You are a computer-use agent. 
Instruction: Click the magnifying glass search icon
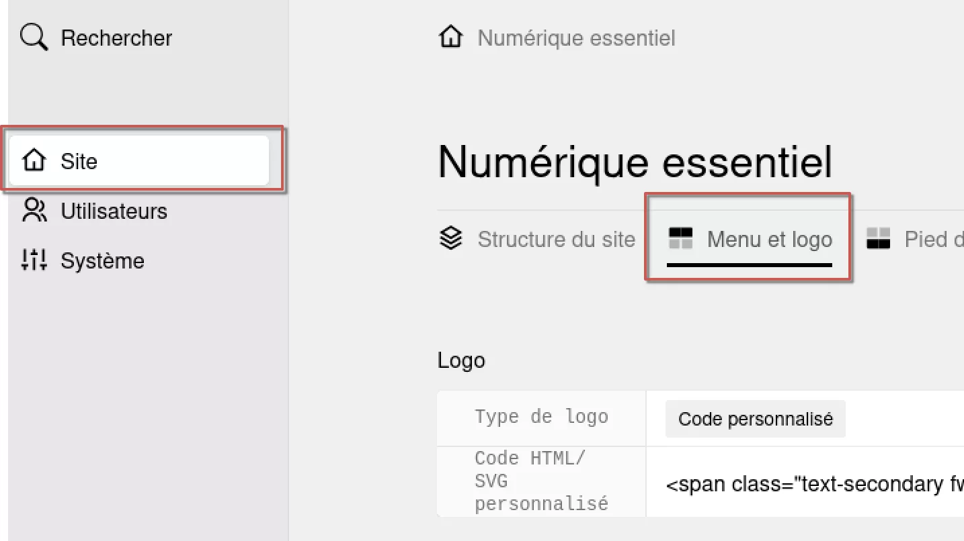pyautogui.click(x=34, y=38)
